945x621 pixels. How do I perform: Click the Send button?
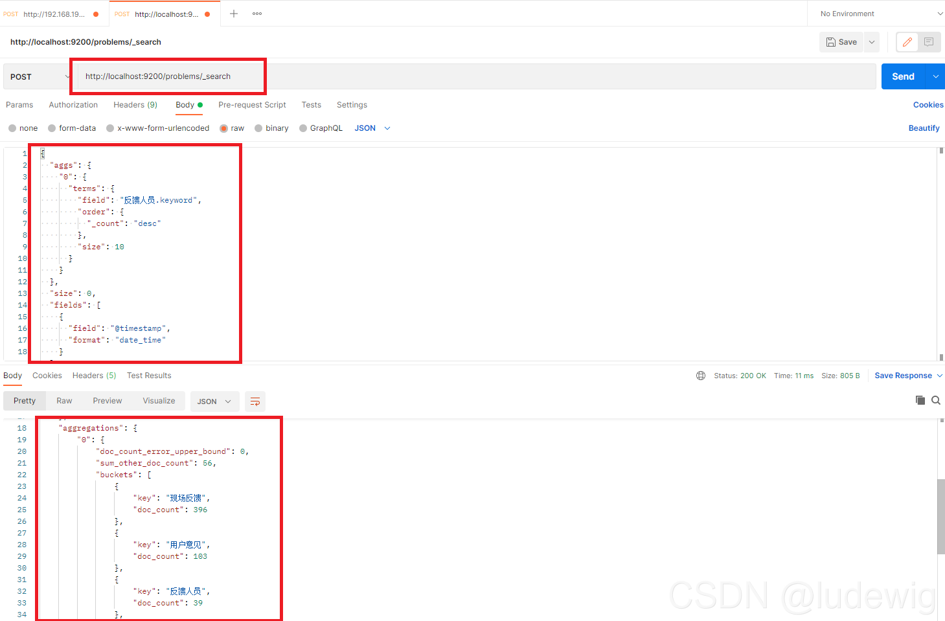pos(904,76)
